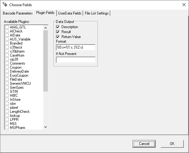Check the MSIPharm plugin

tap(7, 128)
